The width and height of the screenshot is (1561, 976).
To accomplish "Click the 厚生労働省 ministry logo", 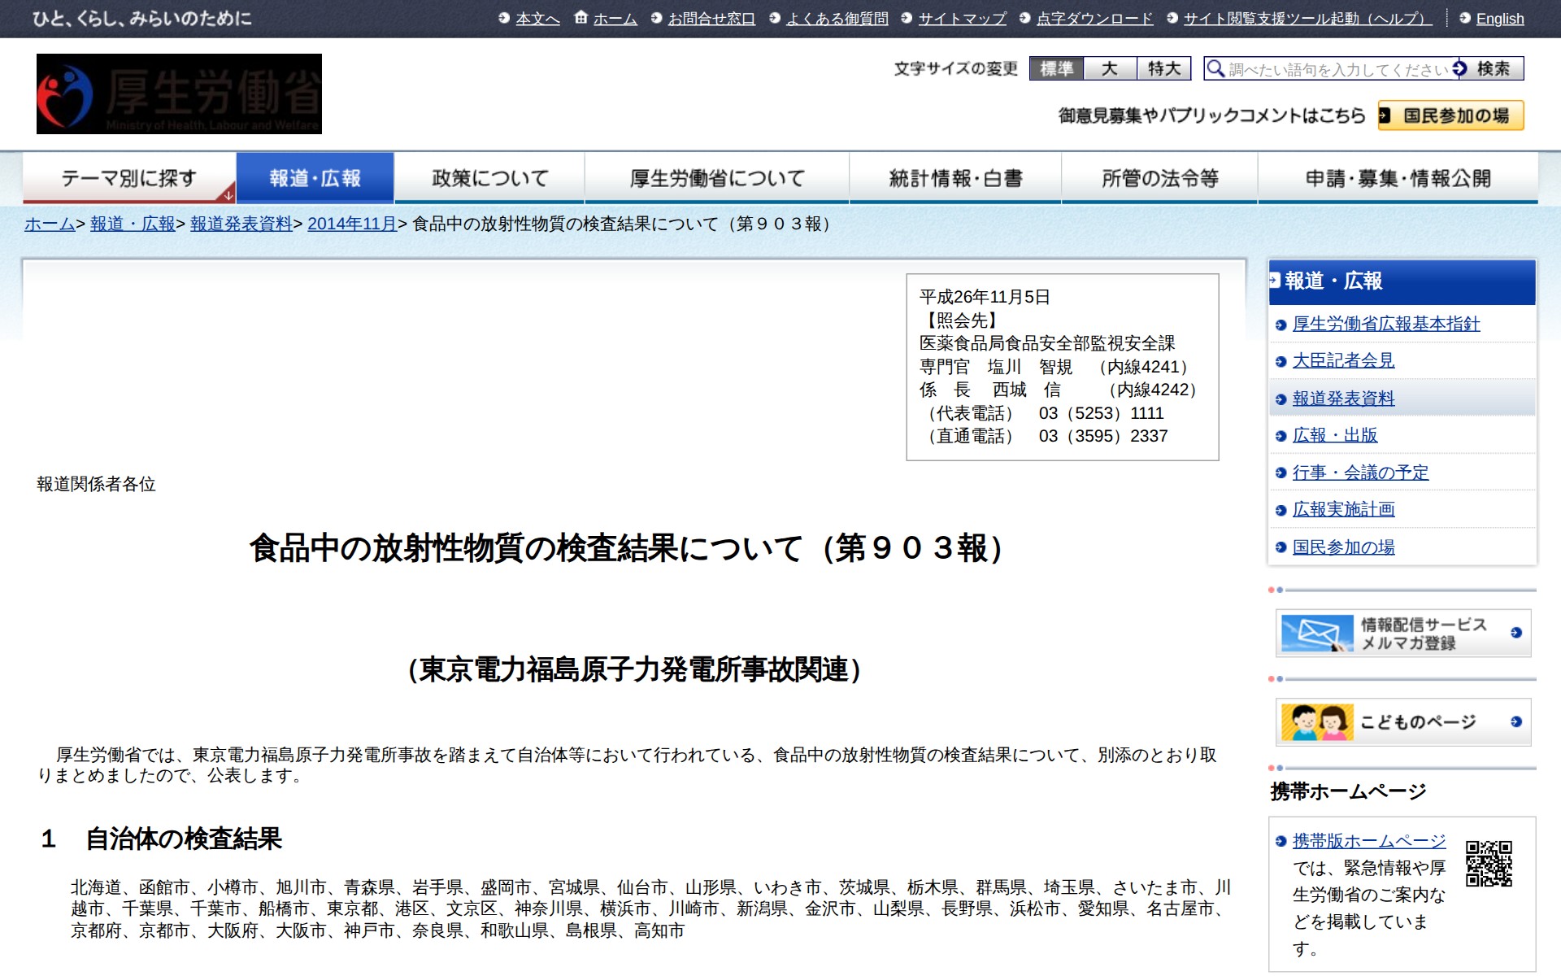I will pos(178,94).
